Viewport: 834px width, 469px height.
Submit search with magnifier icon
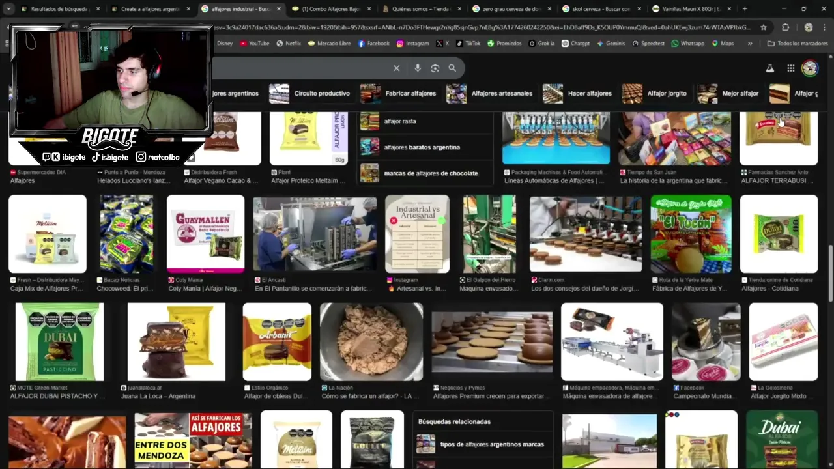[452, 68]
